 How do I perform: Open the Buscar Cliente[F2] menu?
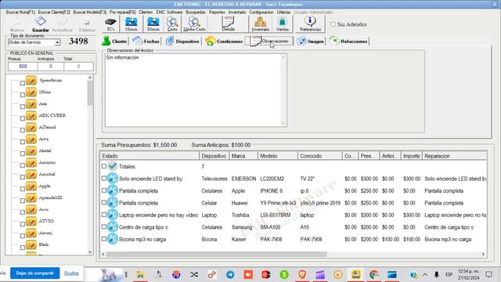pyautogui.click(x=54, y=13)
